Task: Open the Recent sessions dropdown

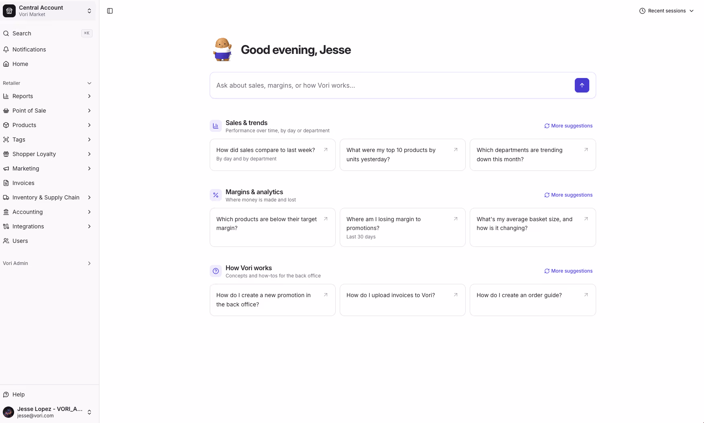Action: point(667,11)
